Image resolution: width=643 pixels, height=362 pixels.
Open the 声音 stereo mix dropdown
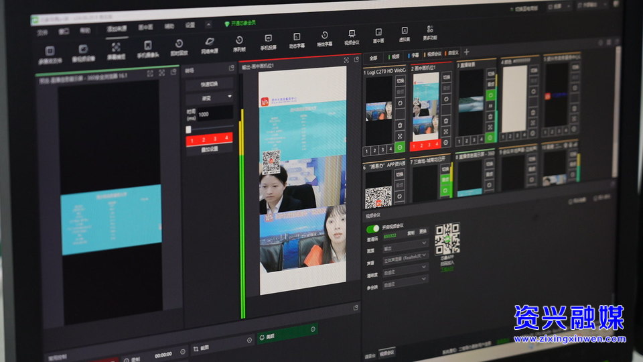[405, 258]
